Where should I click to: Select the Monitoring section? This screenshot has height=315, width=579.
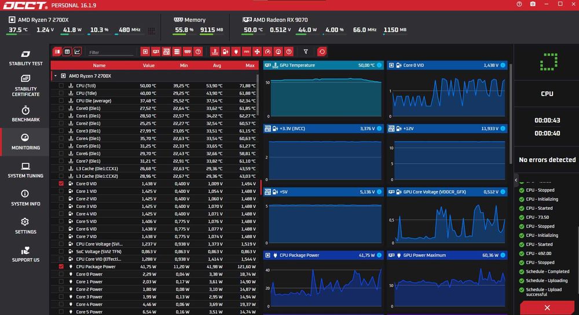[x=25, y=142]
